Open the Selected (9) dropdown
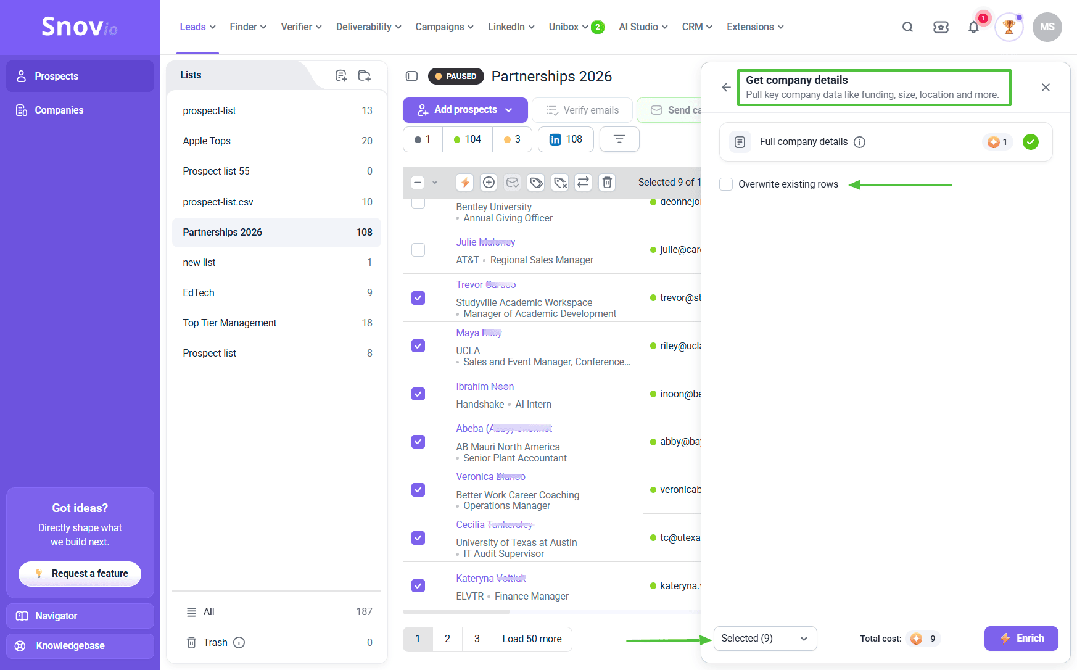The image size is (1077, 670). tap(765, 639)
